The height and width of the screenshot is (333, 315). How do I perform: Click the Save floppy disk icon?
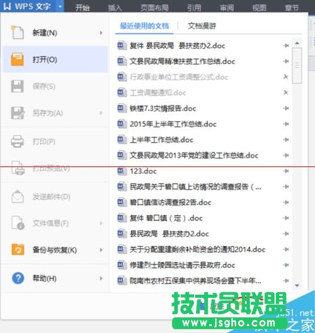(x=17, y=86)
